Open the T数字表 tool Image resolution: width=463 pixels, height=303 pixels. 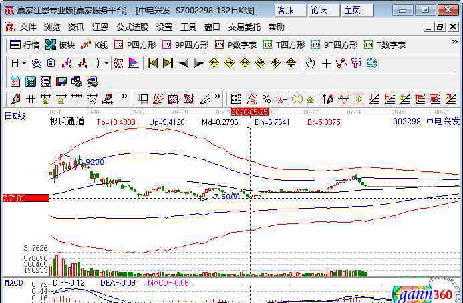[x=385, y=45]
